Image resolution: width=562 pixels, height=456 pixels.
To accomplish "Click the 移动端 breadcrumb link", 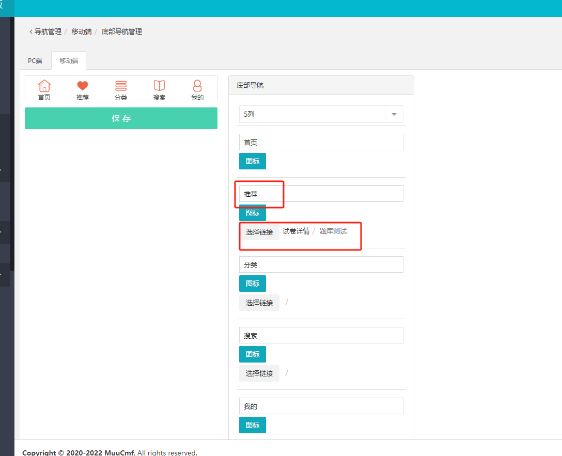I will 82,32.
